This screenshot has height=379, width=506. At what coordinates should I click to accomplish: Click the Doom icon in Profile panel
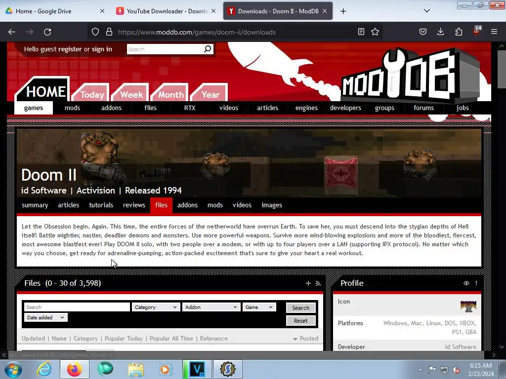[x=468, y=306]
